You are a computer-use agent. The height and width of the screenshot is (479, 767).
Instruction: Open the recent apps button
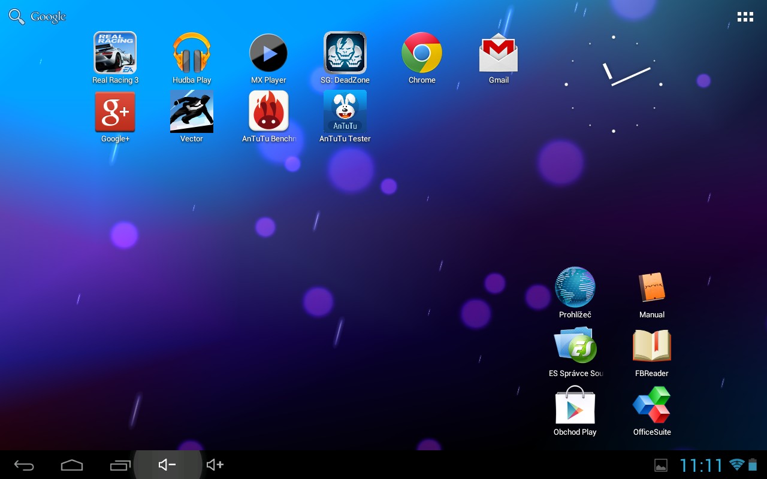pos(120,465)
